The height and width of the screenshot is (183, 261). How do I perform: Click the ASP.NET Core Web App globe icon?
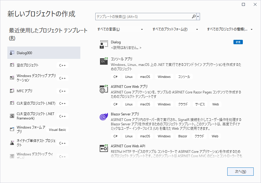point(104,89)
